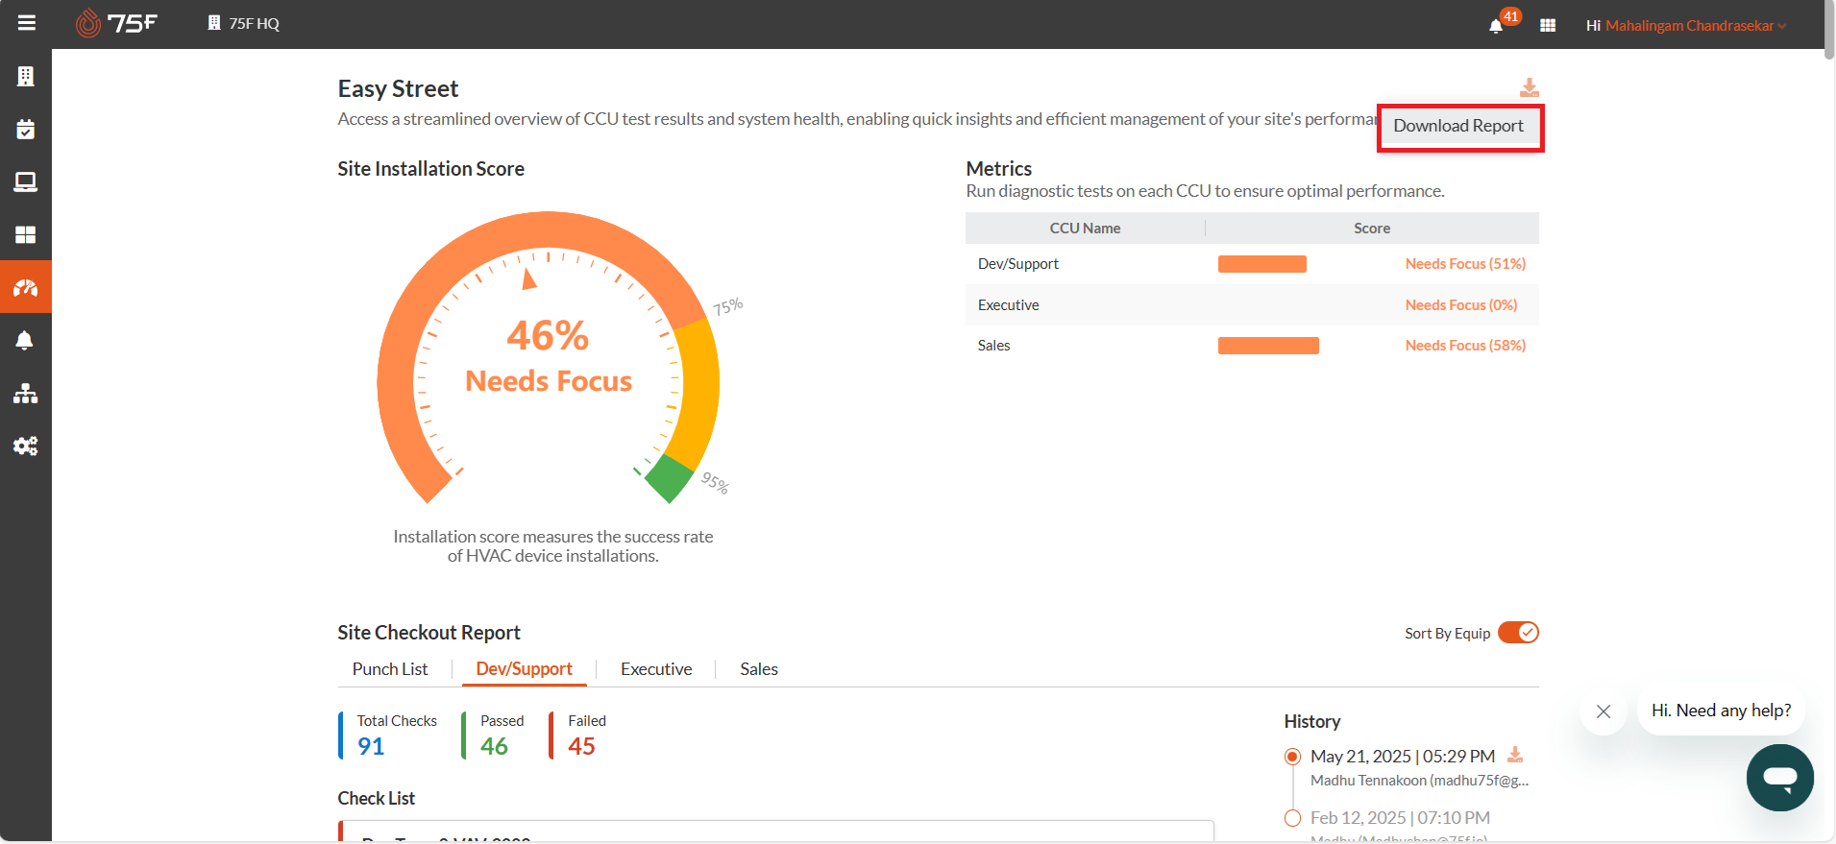Screen dimensions: 1836x844
Task: Open the hamburger menu
Action: click(26, 23)
